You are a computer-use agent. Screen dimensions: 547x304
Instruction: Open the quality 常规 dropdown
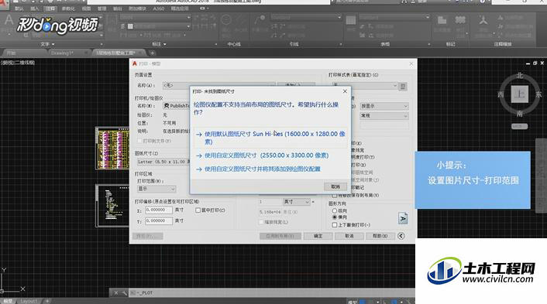pos(384,115)
